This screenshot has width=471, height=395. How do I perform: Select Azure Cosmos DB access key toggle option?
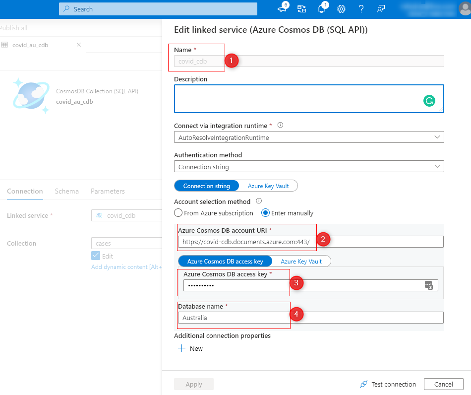[225, 261]
